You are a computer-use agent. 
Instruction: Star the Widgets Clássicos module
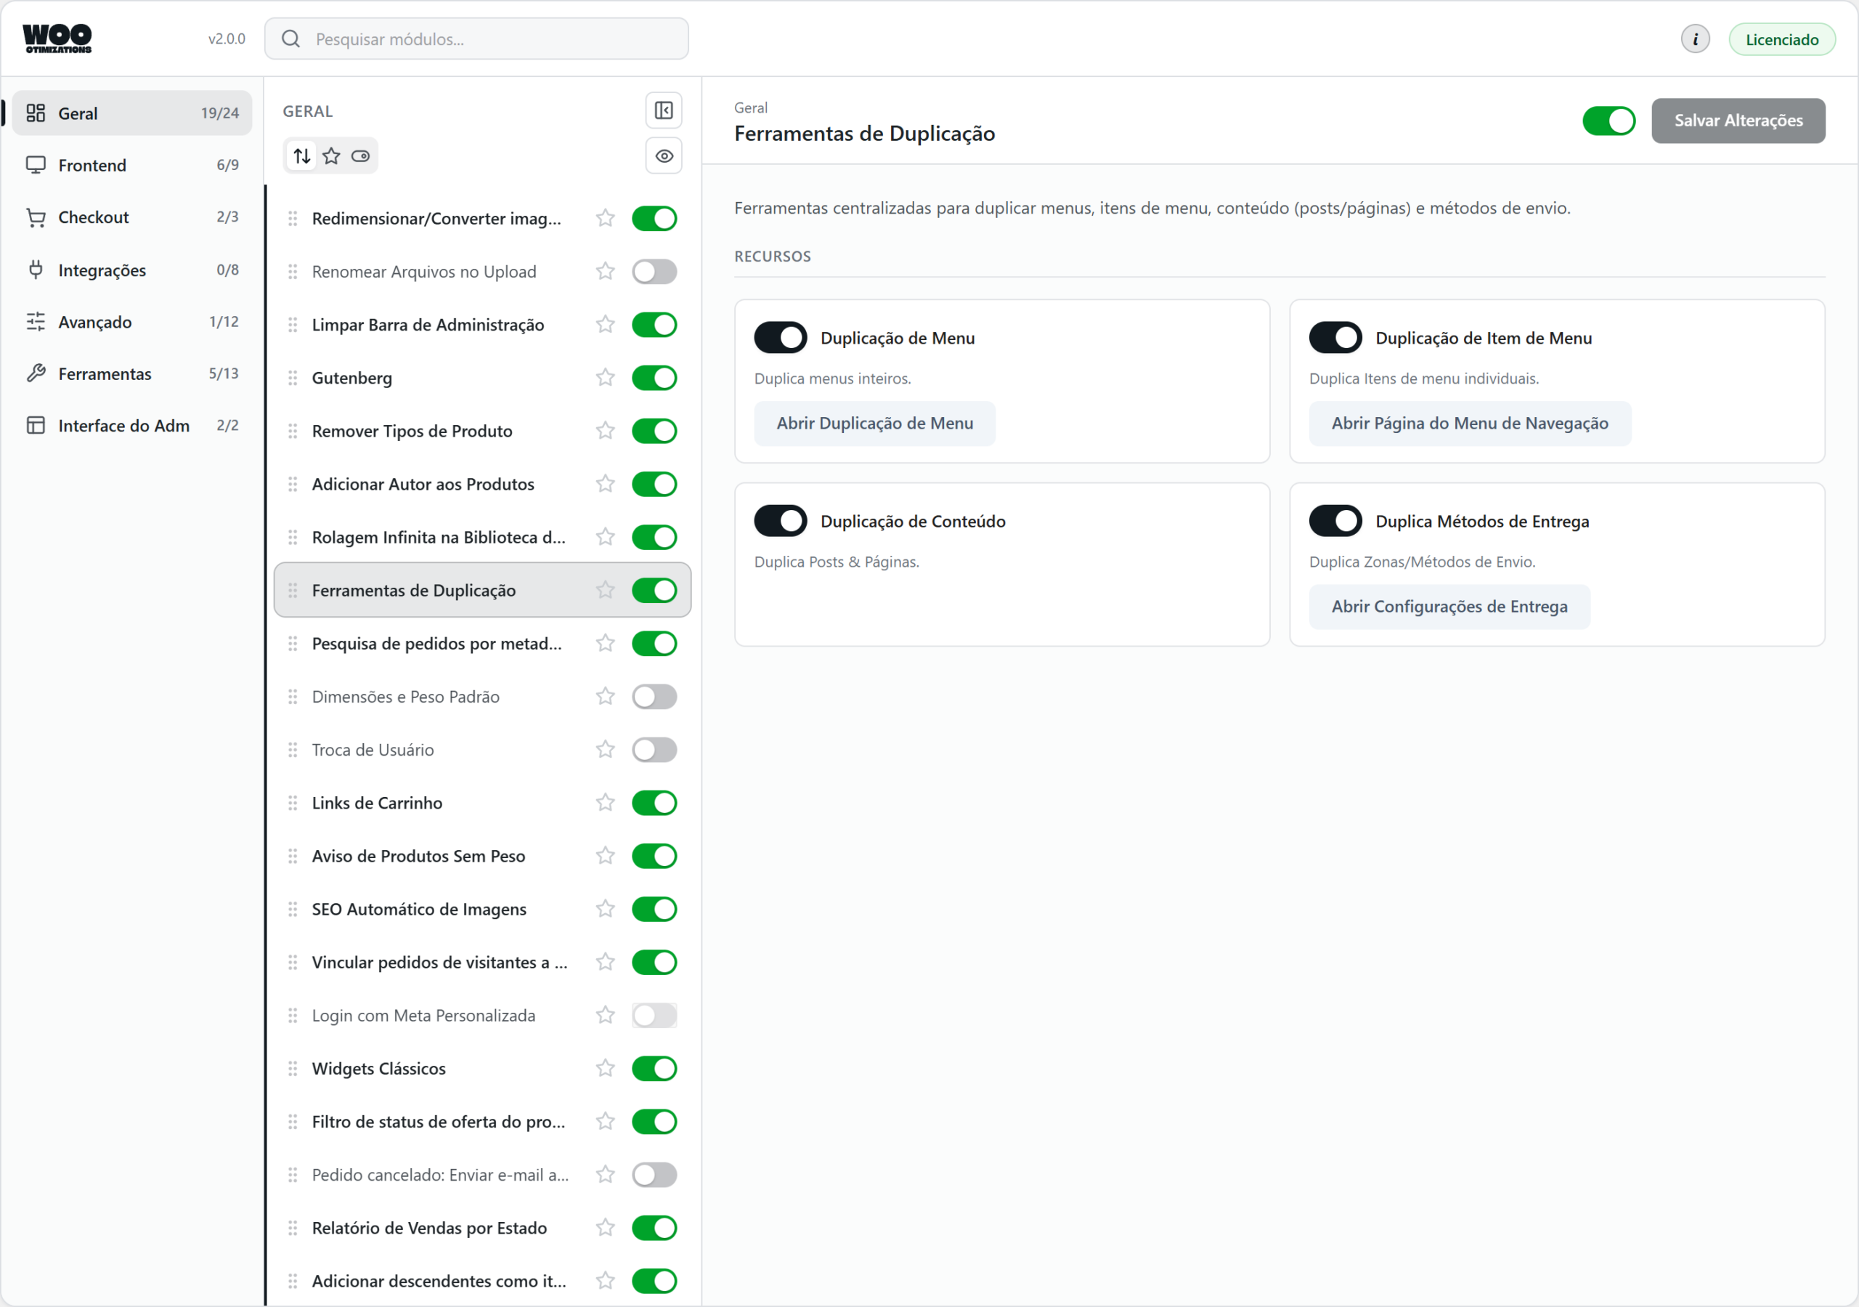click(605, 1068)
